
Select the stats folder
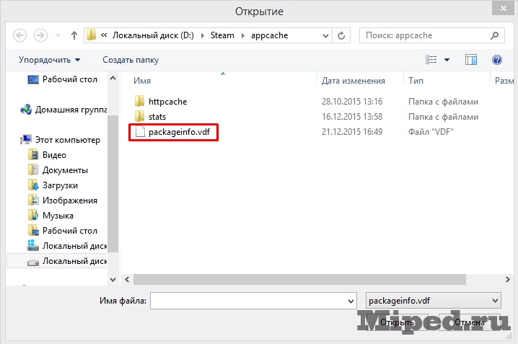tap(157, 116)
